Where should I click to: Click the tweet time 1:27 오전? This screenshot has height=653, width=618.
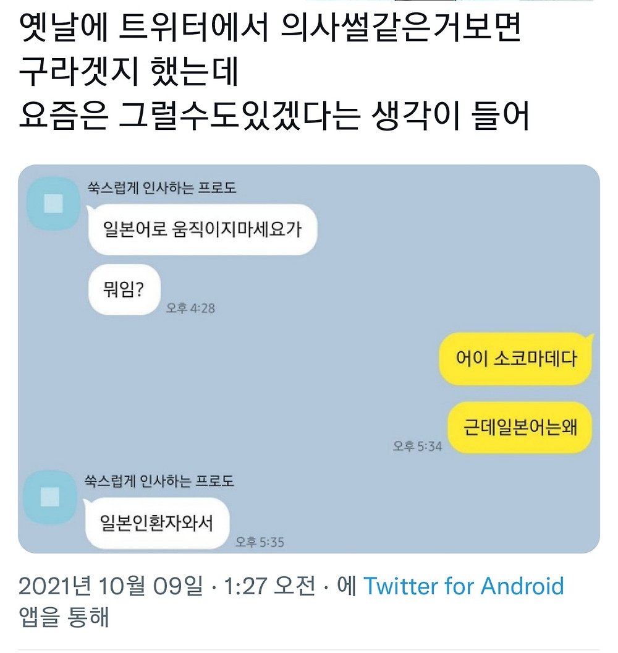pos(269,586)
